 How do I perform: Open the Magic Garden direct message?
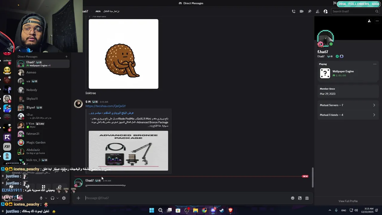tap(42, 142)
